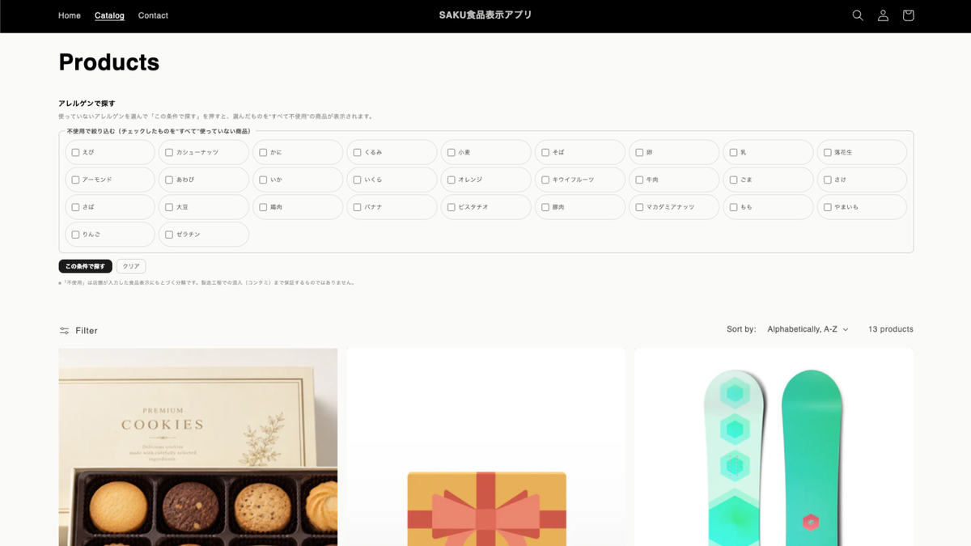The width and height of the screenshot is (971, 546).
Task: Click the アレルゲンで探す heading
Action: 87,104
